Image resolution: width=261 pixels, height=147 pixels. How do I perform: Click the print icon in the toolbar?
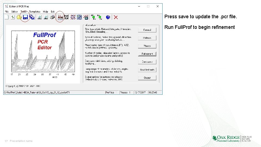pos(52,17)
